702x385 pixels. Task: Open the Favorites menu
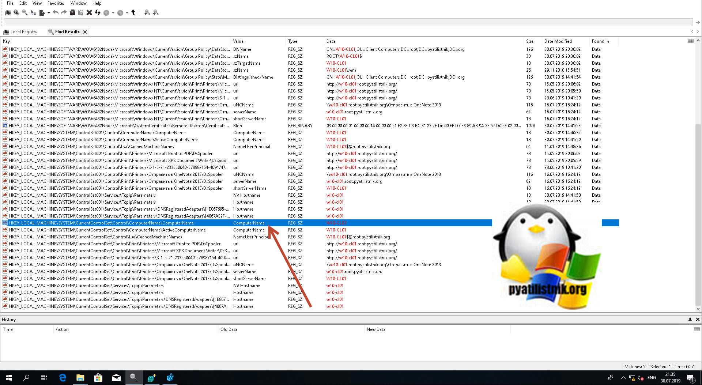tap(56, 3)
